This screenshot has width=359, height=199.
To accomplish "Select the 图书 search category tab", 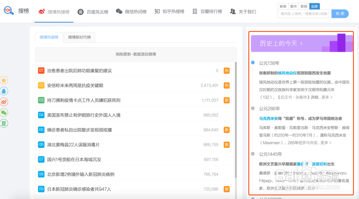I will click(293, 6).
